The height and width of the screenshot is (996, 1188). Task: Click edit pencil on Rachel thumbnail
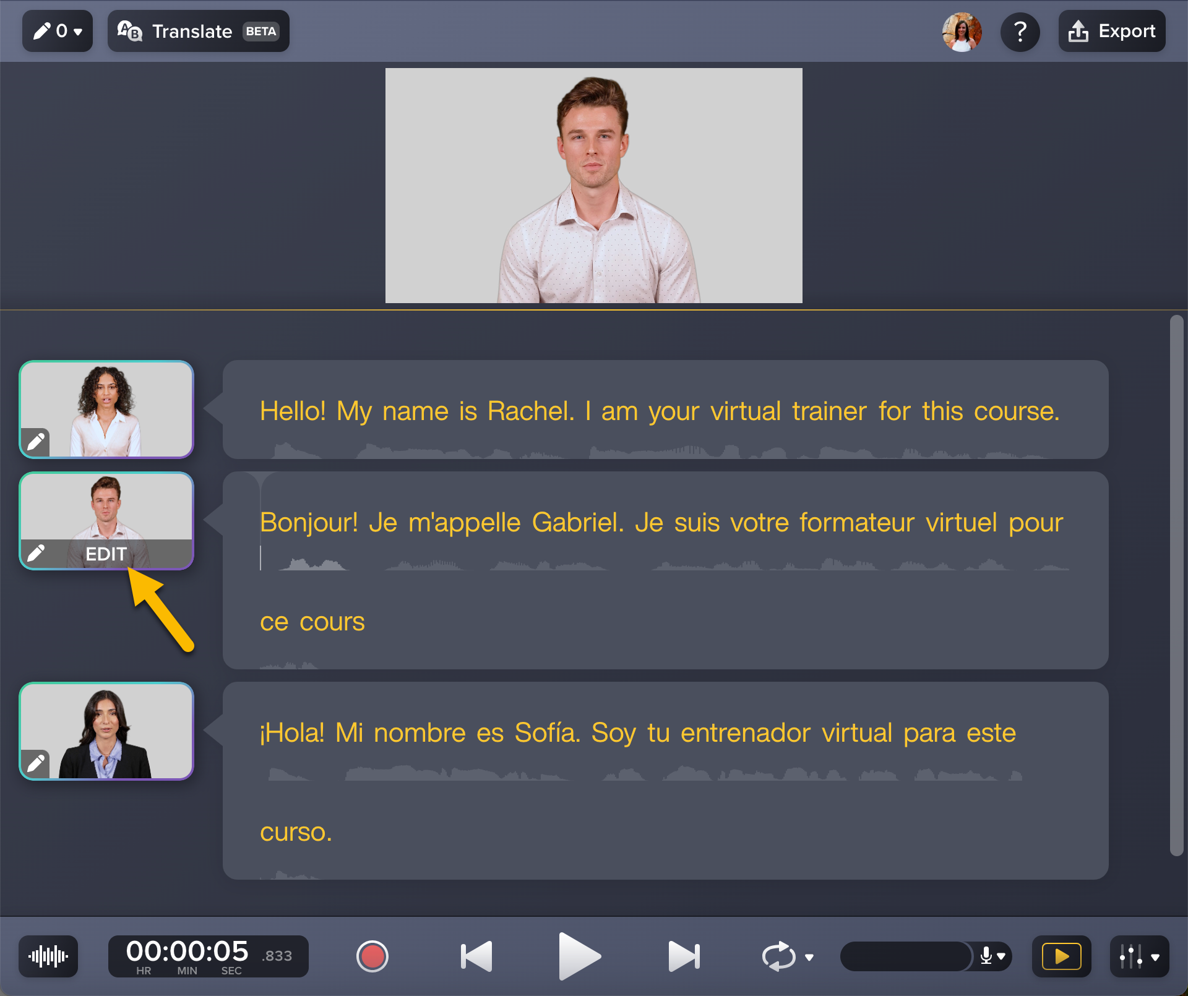[35, 442]
